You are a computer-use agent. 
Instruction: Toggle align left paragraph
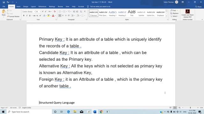click(x=60, y=16)
